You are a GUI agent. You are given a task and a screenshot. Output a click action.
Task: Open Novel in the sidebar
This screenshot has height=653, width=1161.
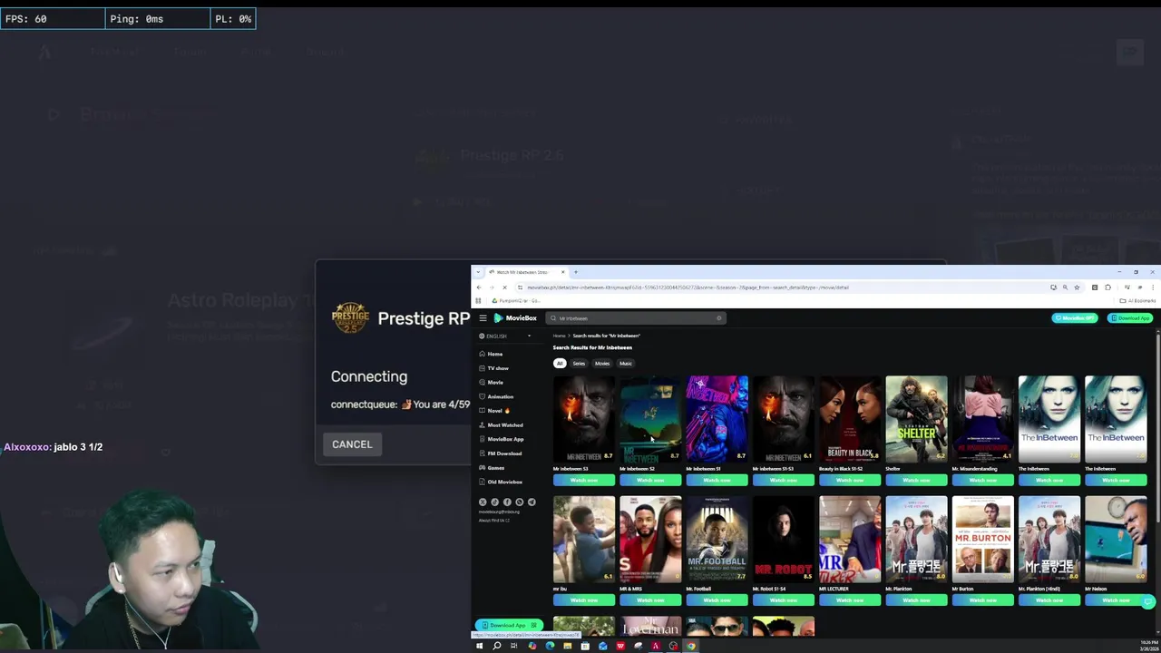coord(495,411)
